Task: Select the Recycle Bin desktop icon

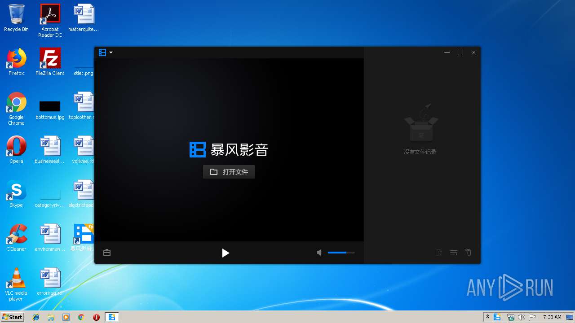Action: tap(16, 18)
